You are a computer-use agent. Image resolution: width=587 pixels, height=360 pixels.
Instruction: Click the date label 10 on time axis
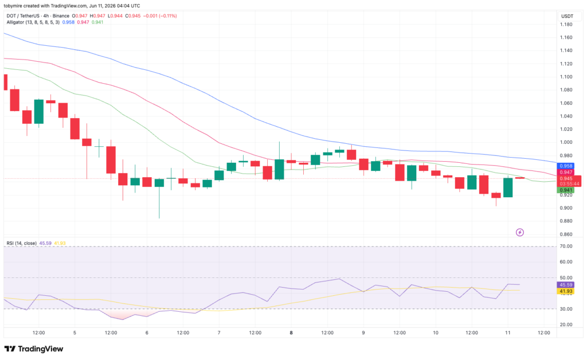coord(436,332)
